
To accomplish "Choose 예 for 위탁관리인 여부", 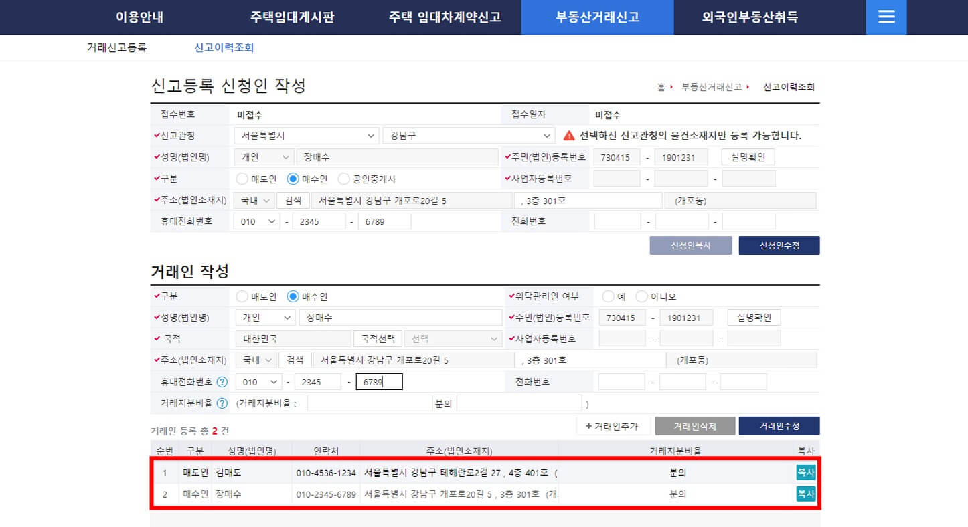I will [609, 296].
